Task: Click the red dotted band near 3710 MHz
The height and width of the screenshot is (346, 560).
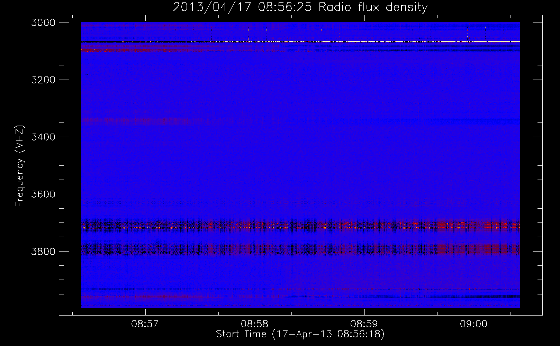Action: click(x=300, y=226)
